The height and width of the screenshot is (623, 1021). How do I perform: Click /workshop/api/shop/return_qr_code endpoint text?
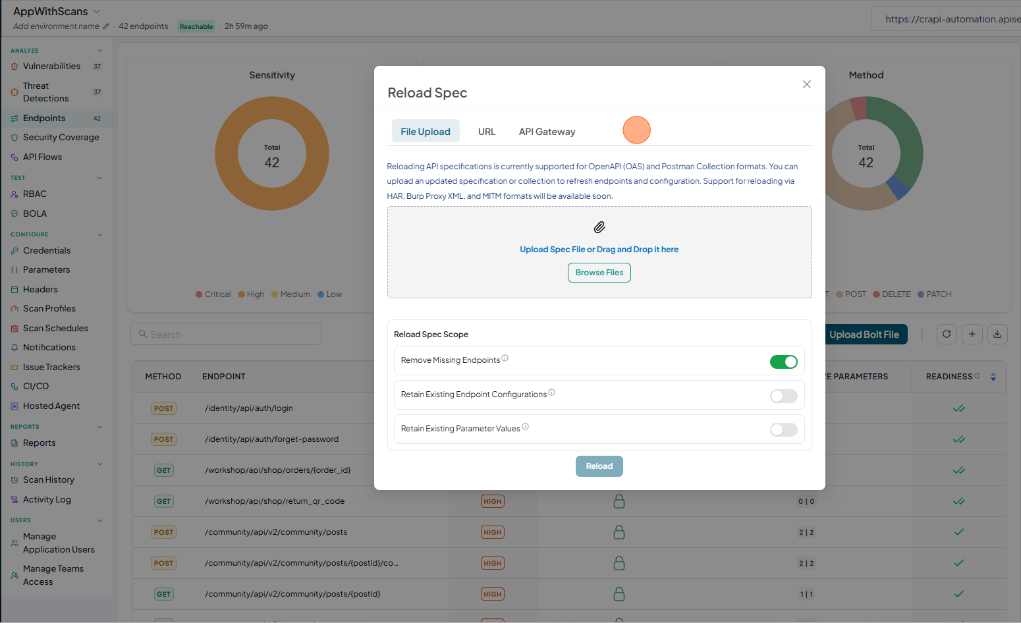click(275, 501)
